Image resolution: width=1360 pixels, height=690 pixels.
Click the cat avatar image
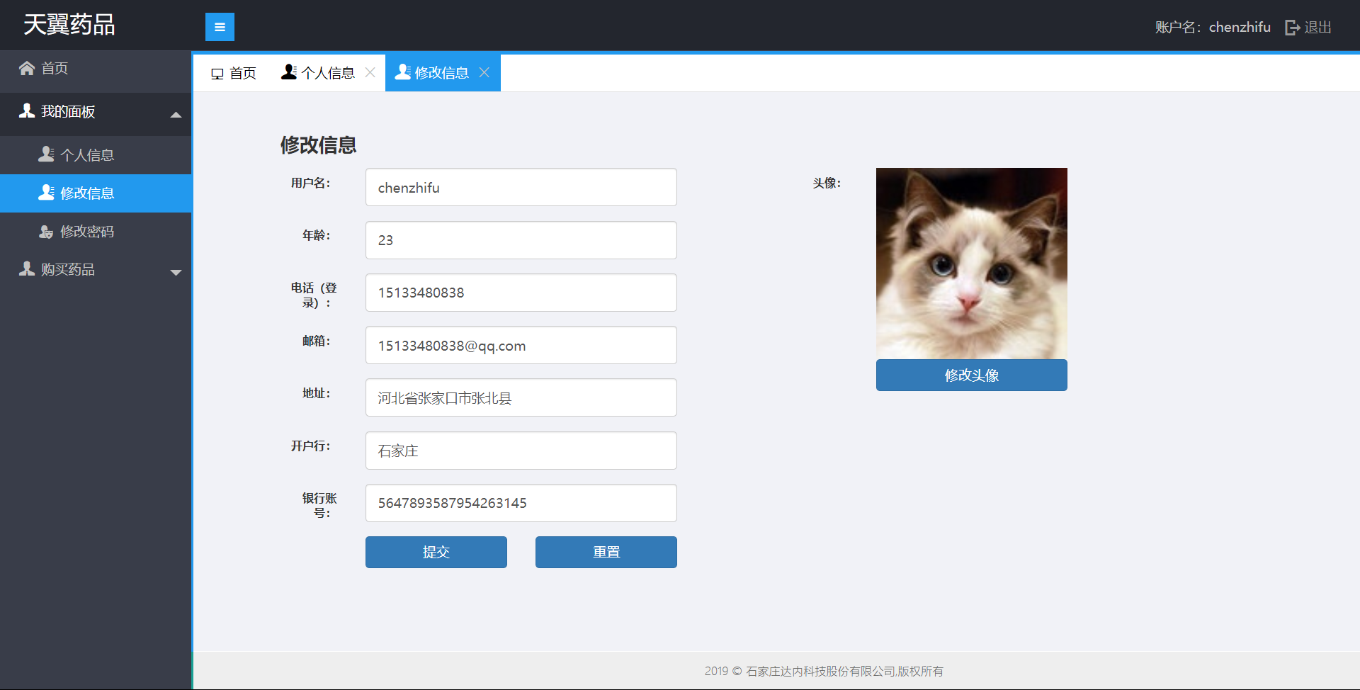[971, 263]
